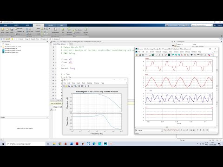Open the Go To dropdown
Screen dimensions: 223x167
click(x=29, y=32)
